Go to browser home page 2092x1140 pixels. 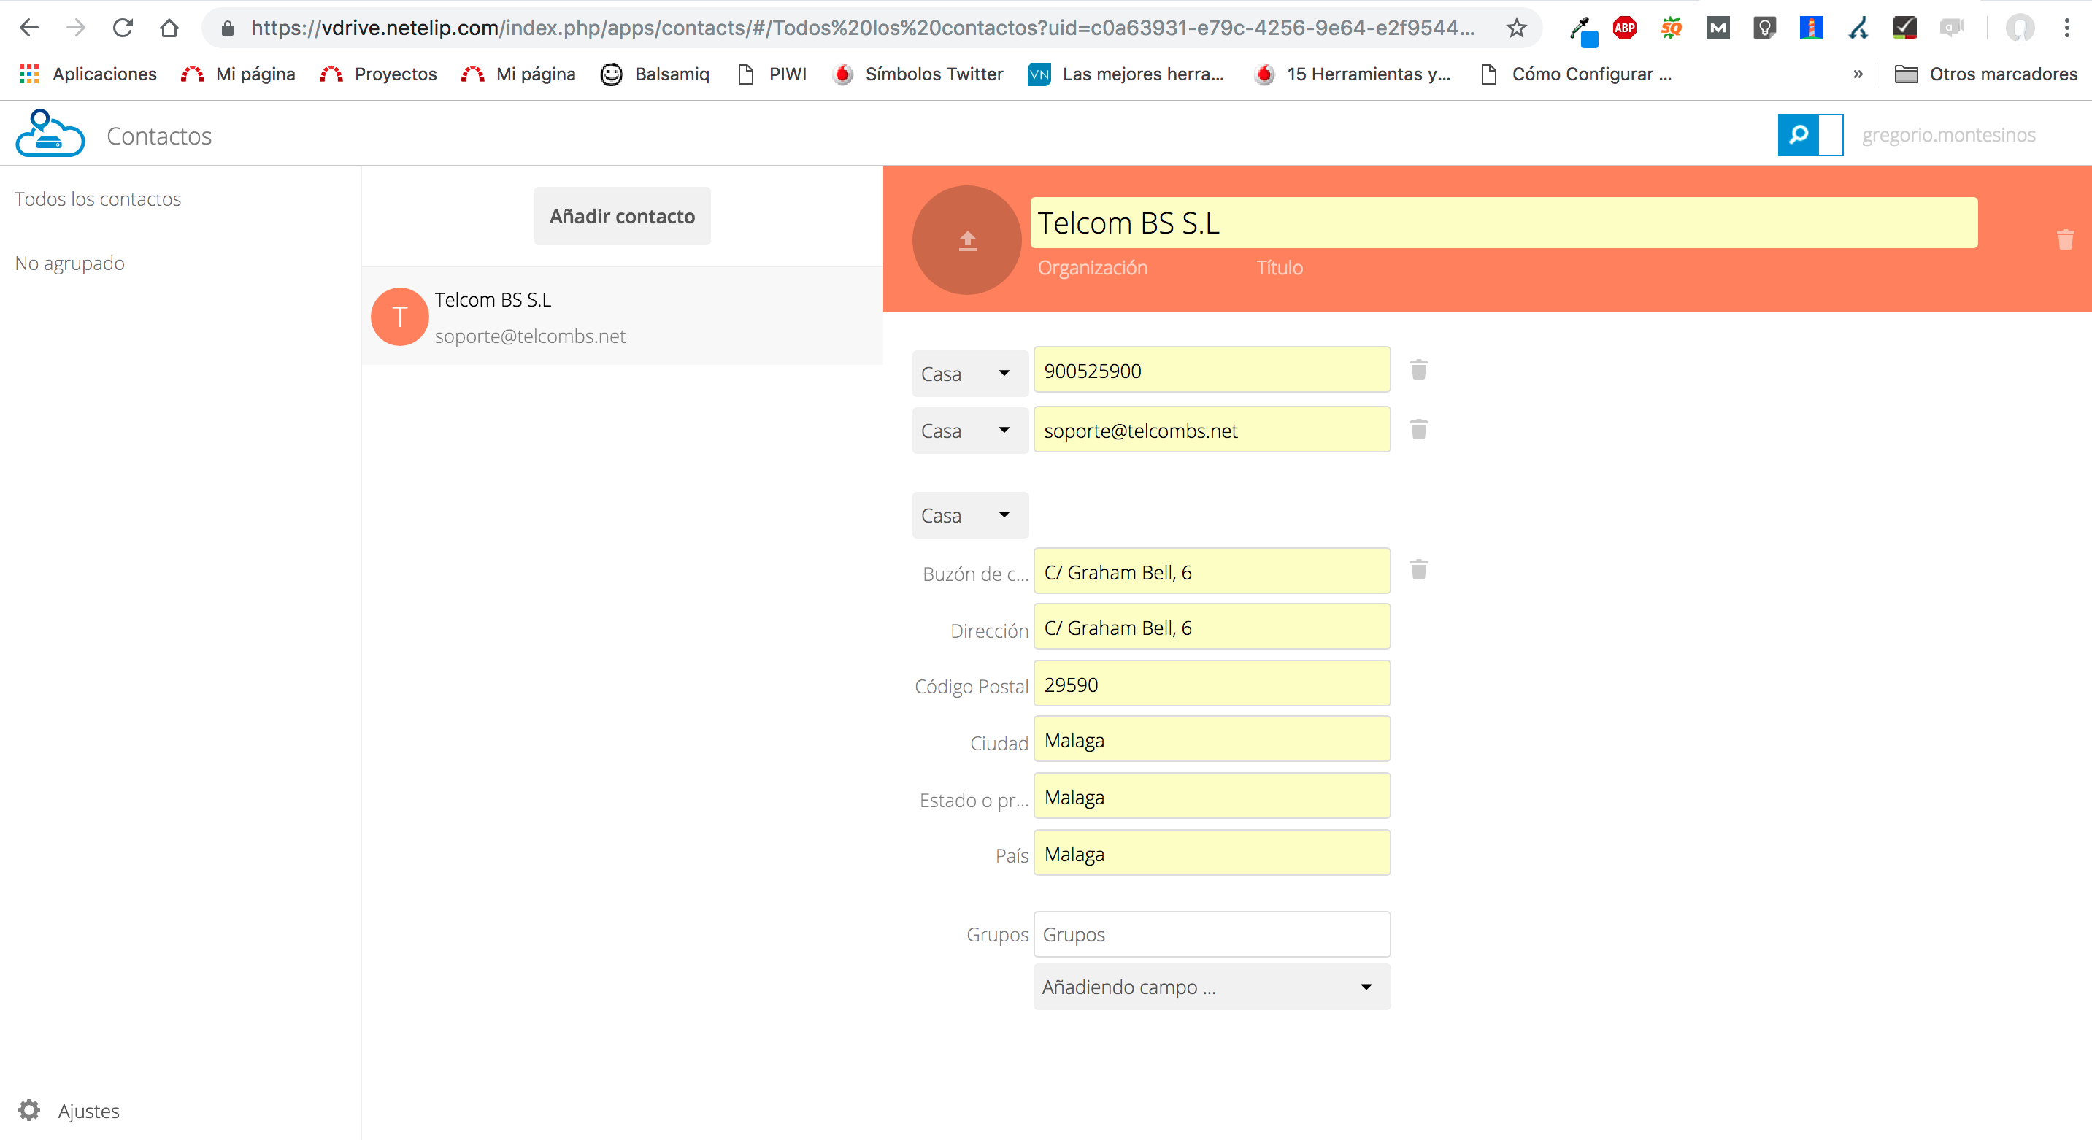coord(169,28)
